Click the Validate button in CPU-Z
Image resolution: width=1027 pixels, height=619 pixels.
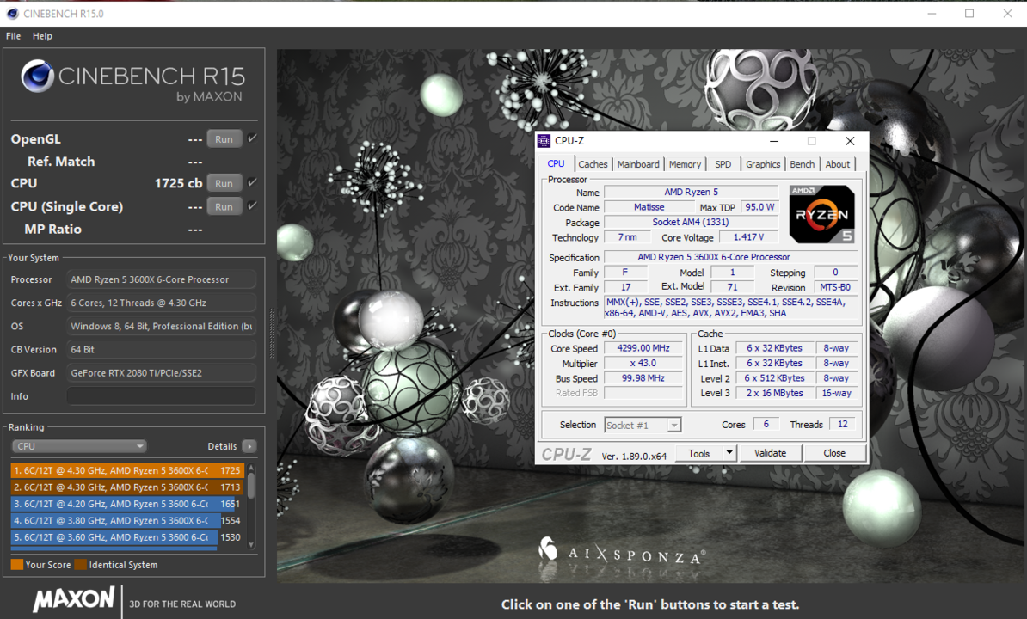click(771, 453)
